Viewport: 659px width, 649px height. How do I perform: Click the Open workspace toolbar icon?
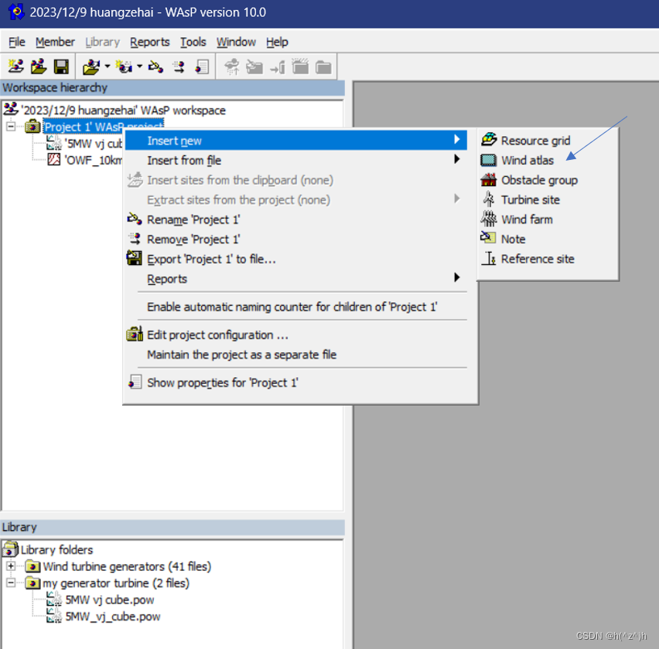click(39, 66)
